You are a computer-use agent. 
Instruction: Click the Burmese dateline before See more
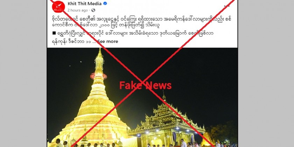tap(71, 42)
